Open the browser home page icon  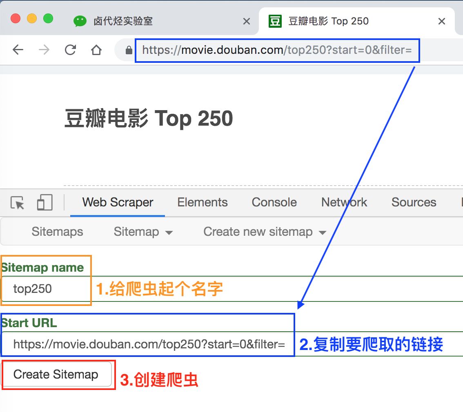tap(96, 49)
